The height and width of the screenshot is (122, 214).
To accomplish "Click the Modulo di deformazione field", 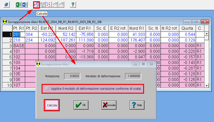I will coord(133,76).
